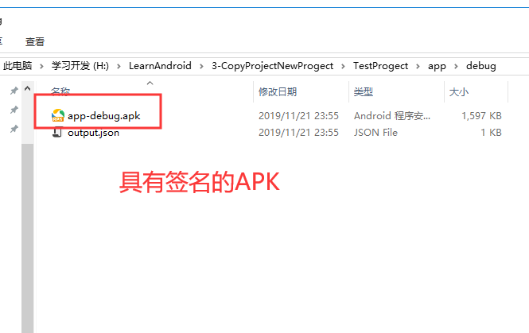This screenshot has width=529, height=333.
Task: Select the output.json file name
Action: tap(93, 133)
